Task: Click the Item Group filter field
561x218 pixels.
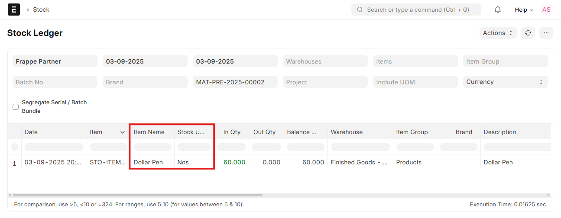Action: coord(505,61)
